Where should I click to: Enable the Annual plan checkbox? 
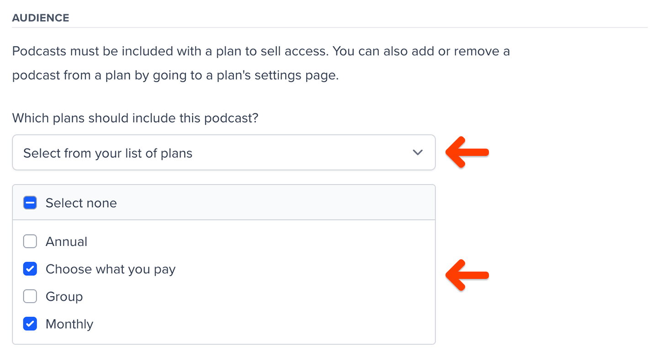point(30,241)
